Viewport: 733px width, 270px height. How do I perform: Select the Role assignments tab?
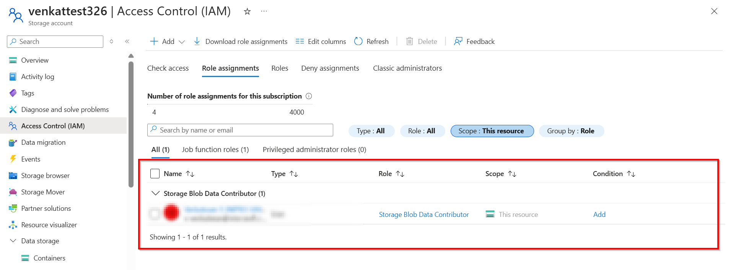point(230,68)
